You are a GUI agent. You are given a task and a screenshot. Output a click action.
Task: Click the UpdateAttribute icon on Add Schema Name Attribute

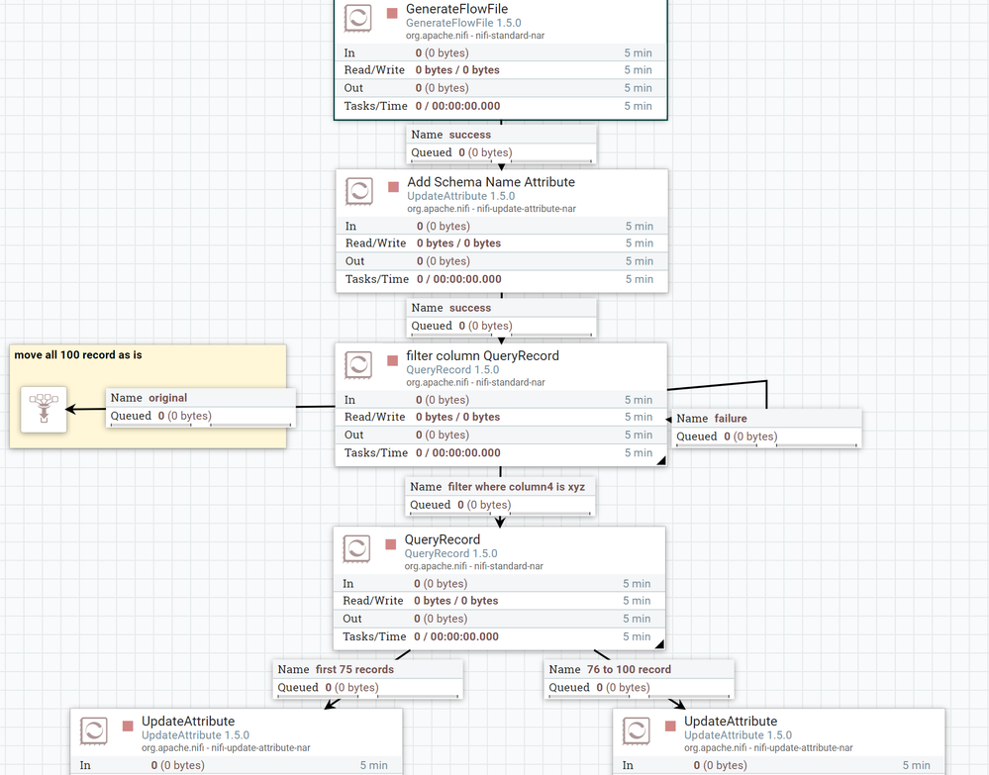tap(357, 191)
